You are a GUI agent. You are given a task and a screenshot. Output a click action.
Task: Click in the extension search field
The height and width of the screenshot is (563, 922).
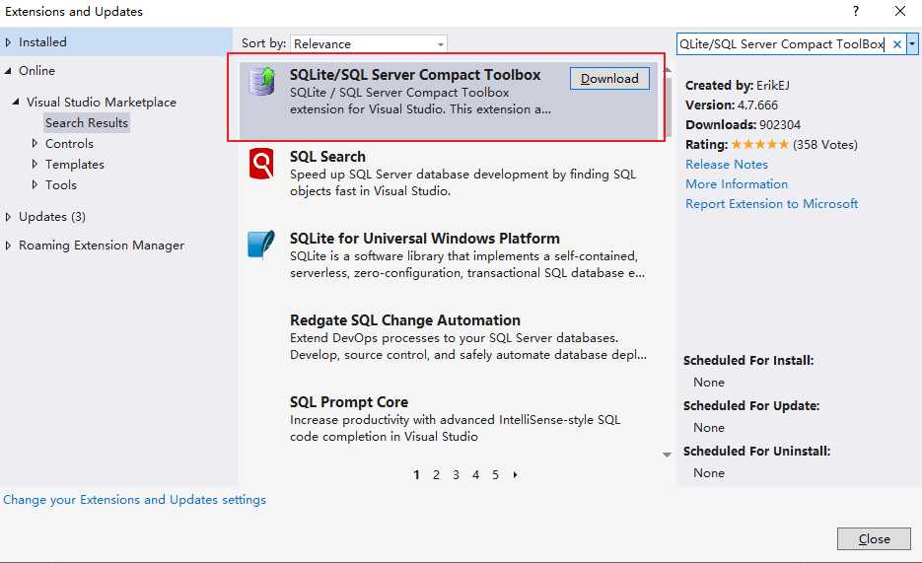pyautogui.click(x=782, y=44)
